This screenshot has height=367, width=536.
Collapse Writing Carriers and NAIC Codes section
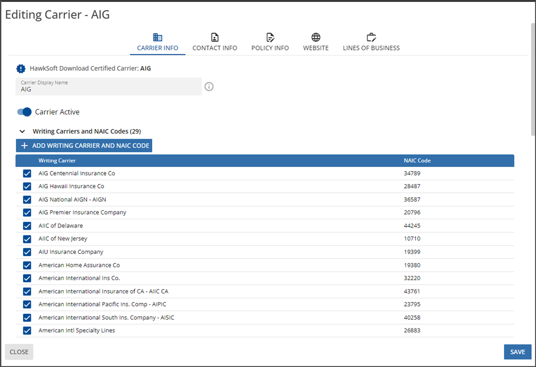coord(22,131)
